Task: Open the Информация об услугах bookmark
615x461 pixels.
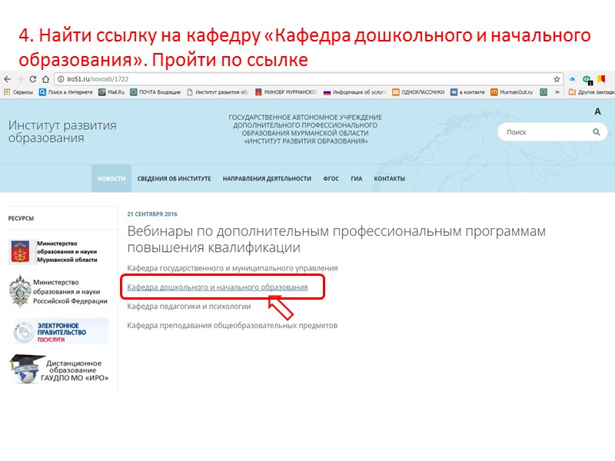Action: click(354, 92)
